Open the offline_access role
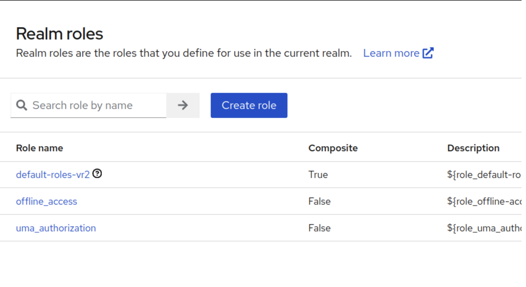526x287 pixels. coord(46,201)
